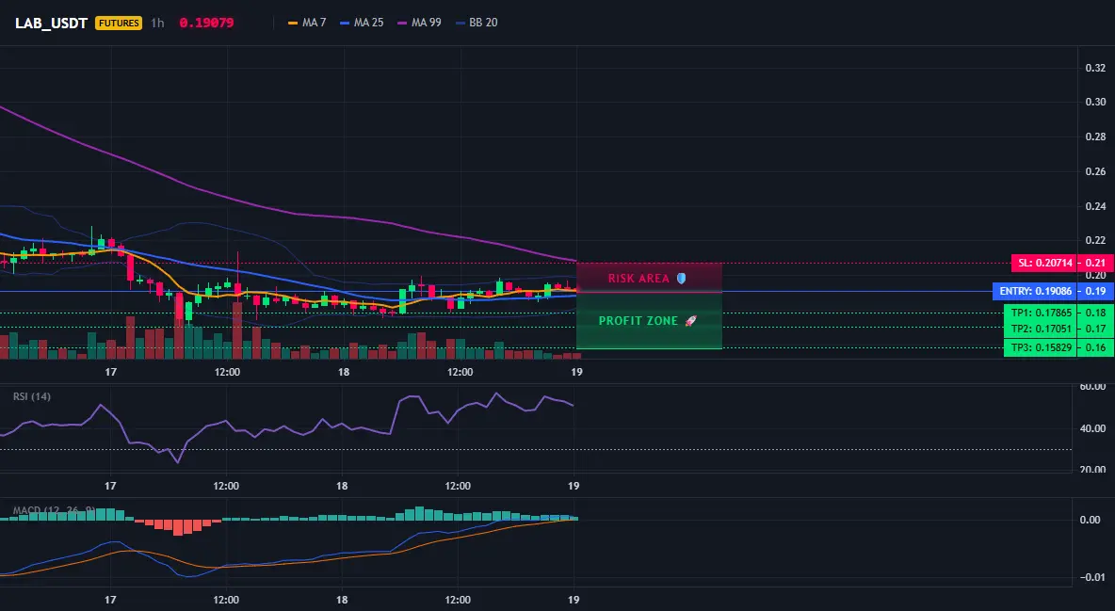Open the MACD (12, 26, 9) indicator label
Image resolution: width=1115 pixels, height=611 pixels.
pyautogui.click(x=54, y=510)
